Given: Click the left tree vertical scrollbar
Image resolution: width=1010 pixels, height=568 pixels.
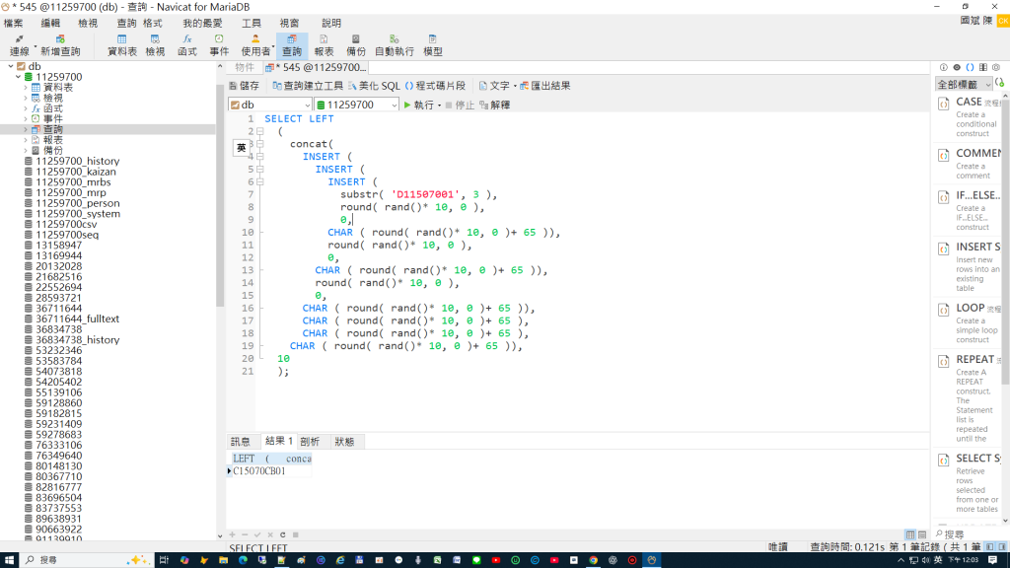Looking at the screenshot, I should tap(220, 193).
